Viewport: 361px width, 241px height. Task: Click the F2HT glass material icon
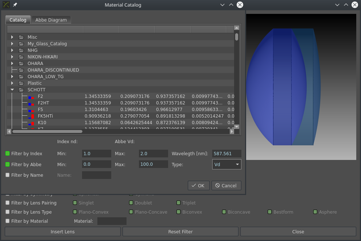tap(31, 104)
